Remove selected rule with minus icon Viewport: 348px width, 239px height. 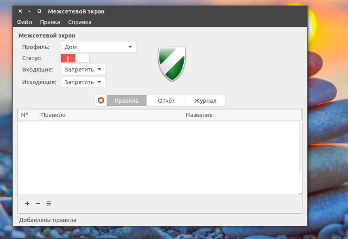click(38, 203)
